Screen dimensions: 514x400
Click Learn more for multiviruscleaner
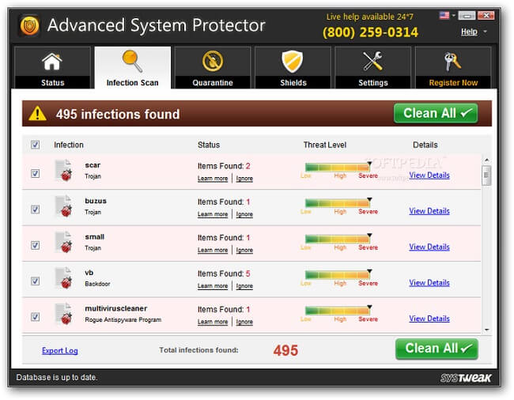(213, 322)
